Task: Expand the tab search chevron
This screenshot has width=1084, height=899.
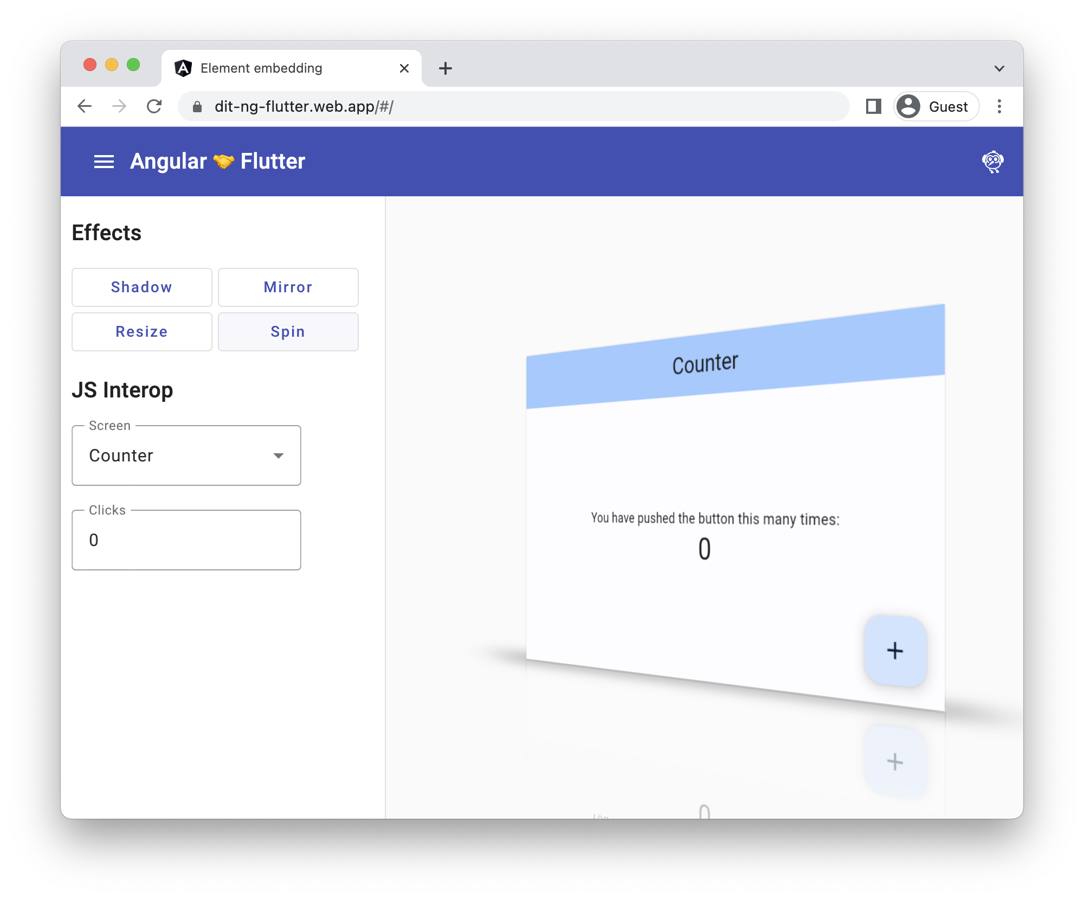Action: point(999,68)
